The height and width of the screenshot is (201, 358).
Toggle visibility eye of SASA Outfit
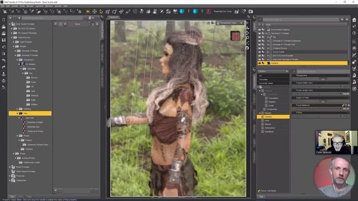coord(260,52)
